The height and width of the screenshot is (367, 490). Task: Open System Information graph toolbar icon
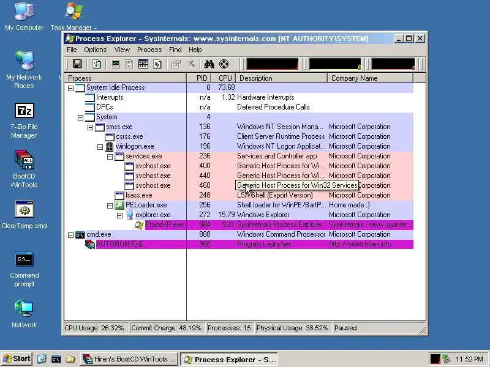[116, 64]
